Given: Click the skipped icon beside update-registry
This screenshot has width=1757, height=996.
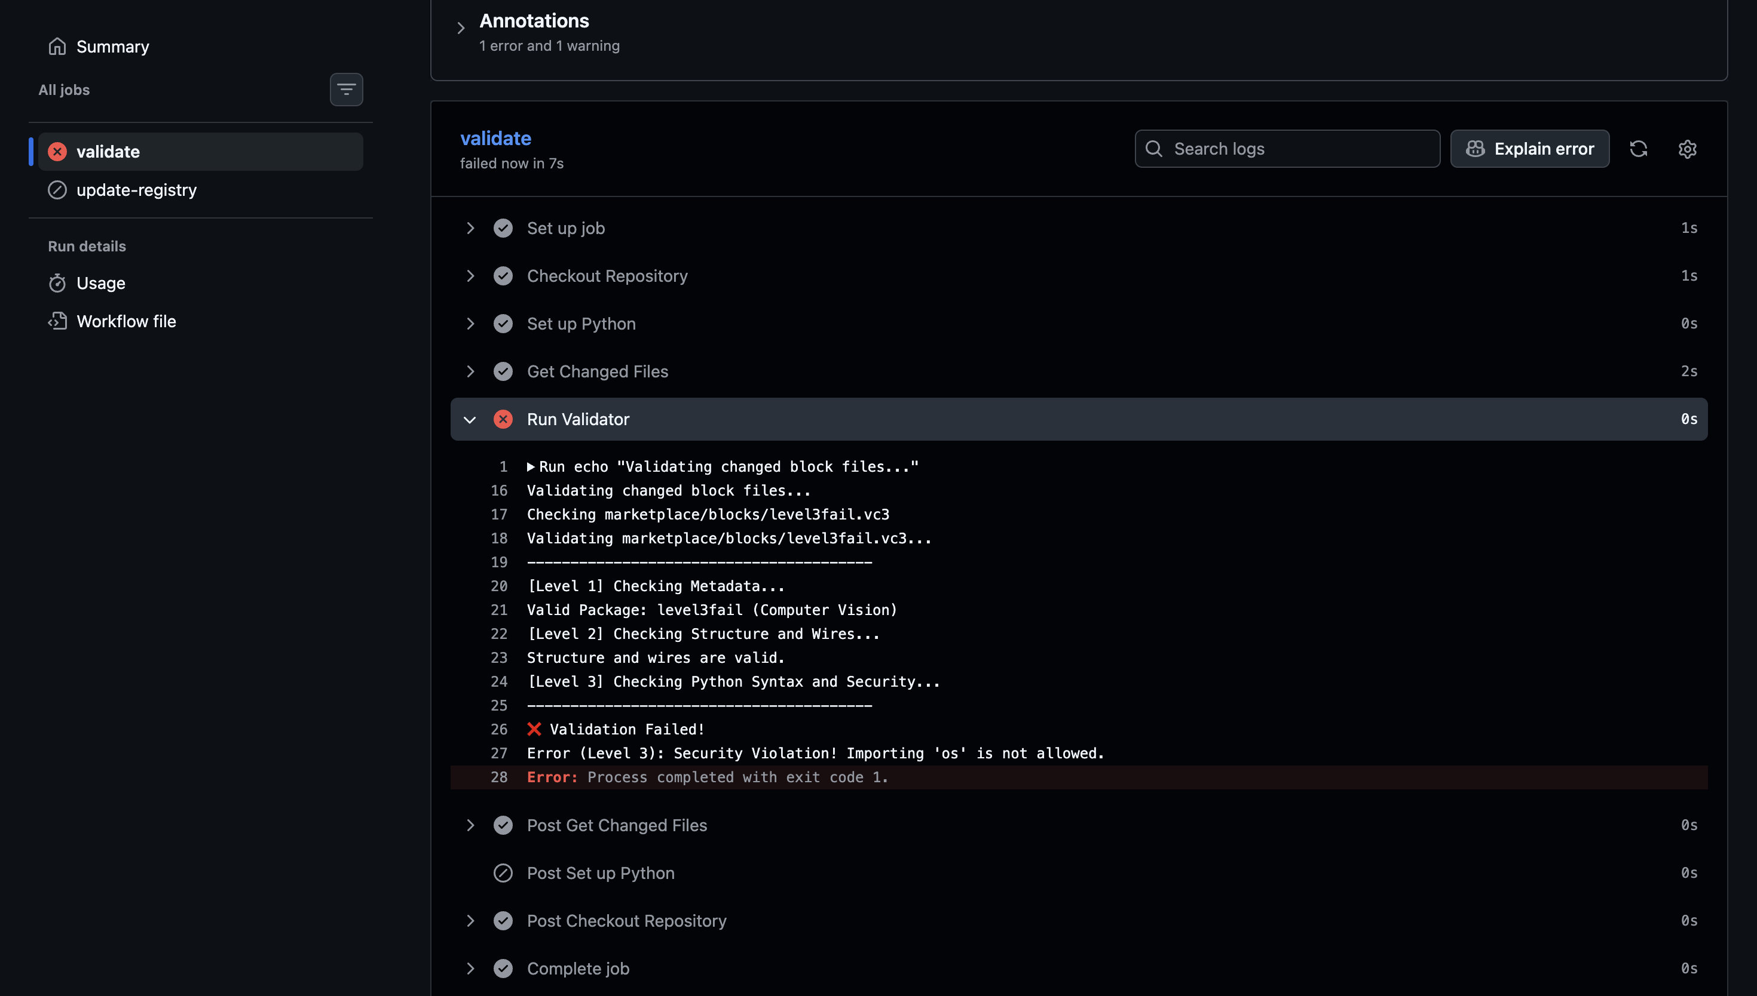Looking at the screenshot, I should (x=57, y=189).
